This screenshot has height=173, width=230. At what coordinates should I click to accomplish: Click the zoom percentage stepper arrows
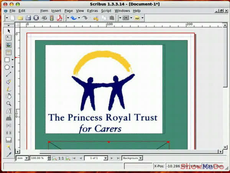(49, 158)
